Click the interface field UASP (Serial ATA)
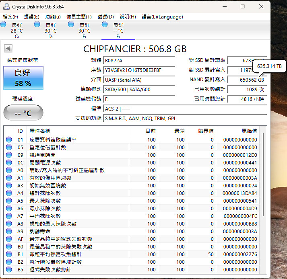The height and width of the screenshot is (279, 287). point(139,80)
